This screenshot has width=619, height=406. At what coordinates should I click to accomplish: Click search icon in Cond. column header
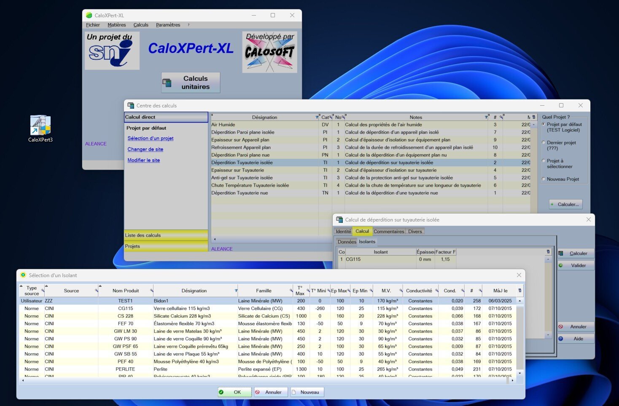point(463,291)
